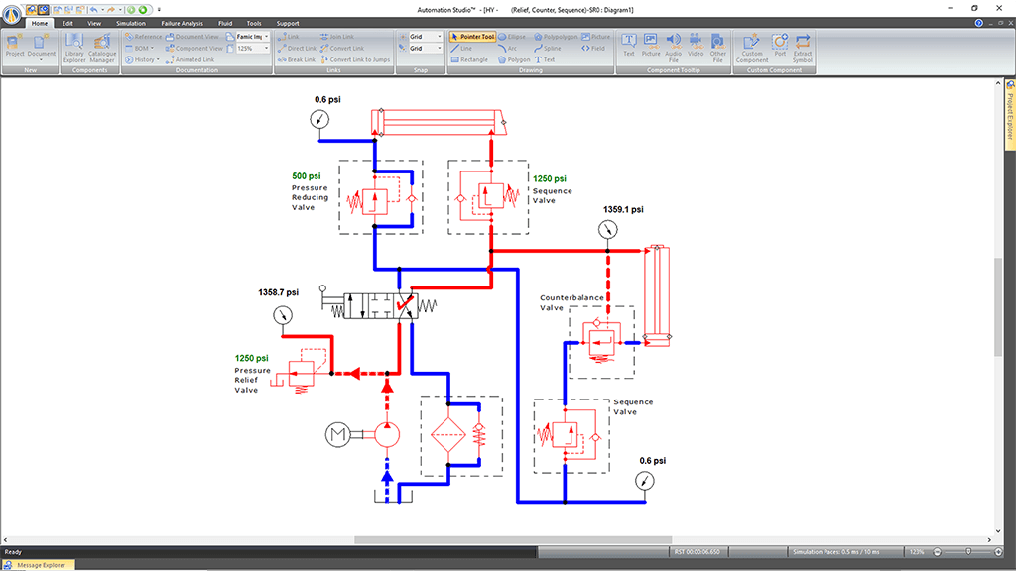Image resolution: width=1016 pixels, height=571 pixels.
Task: Switch to the Simulation ribbon tab
Action: [130, 22]
